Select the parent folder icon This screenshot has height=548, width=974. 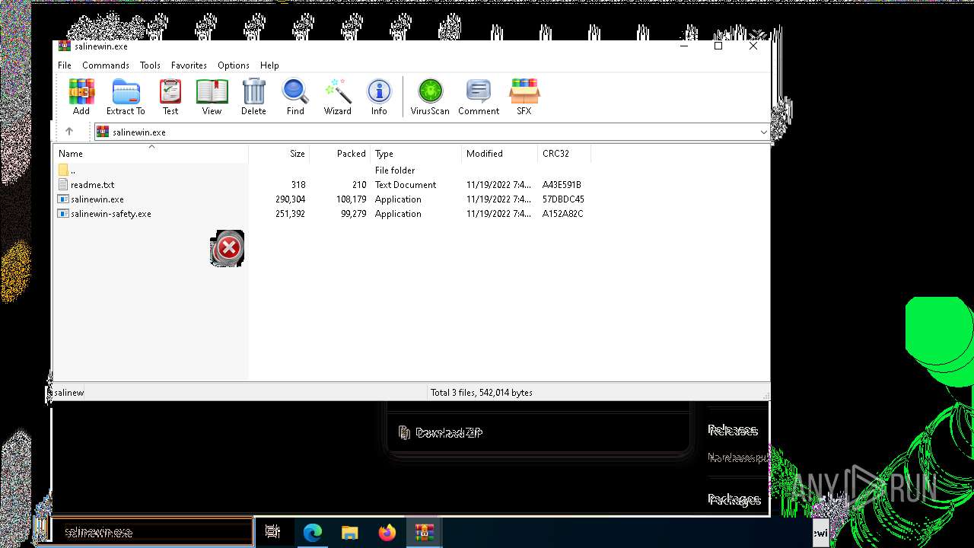[x=63, y=170]
